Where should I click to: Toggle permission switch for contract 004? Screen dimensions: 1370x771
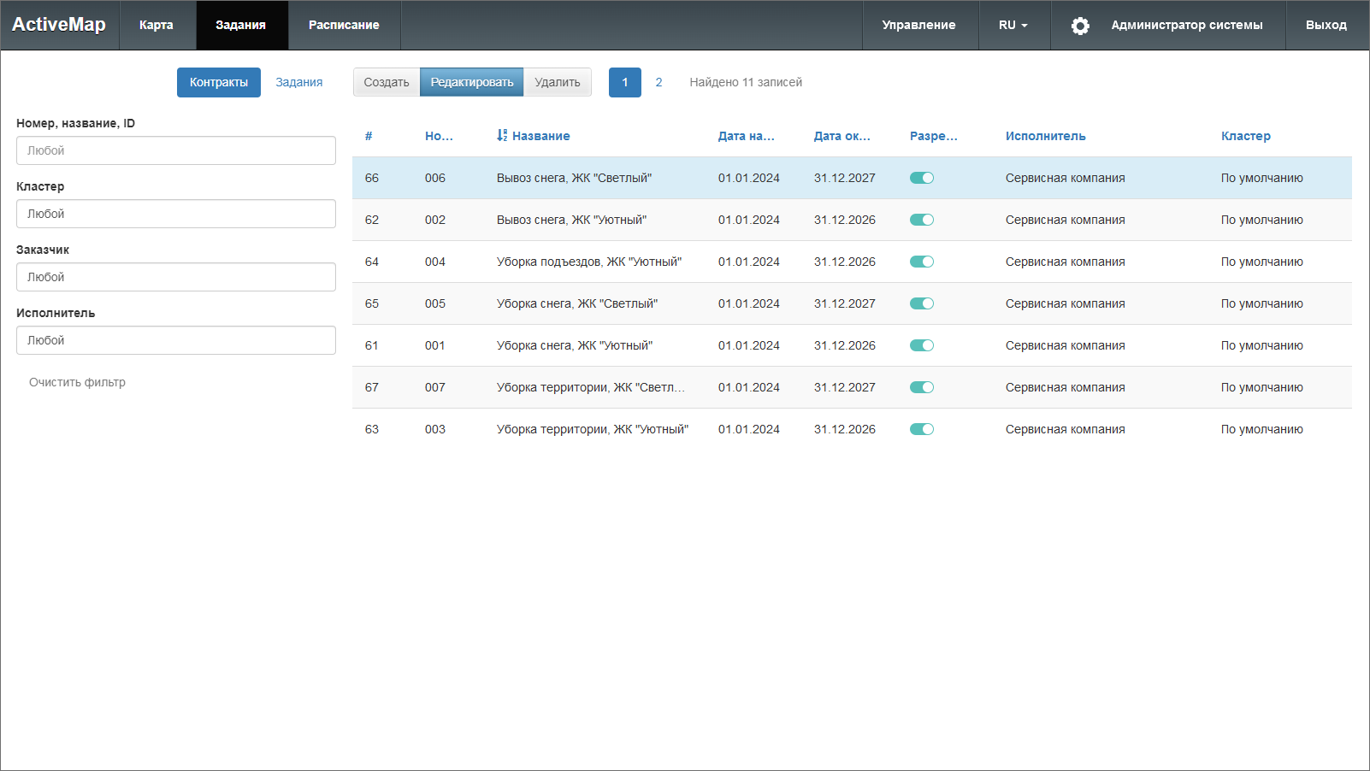click(x=922, y=262)
